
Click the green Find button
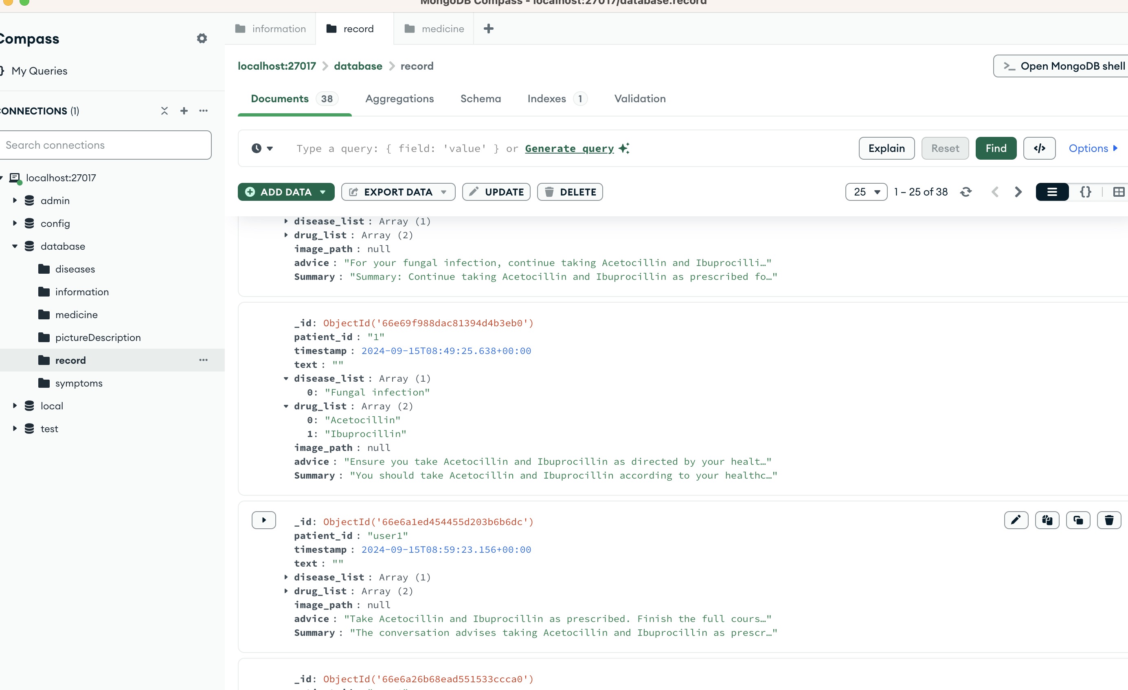(996, 148)
